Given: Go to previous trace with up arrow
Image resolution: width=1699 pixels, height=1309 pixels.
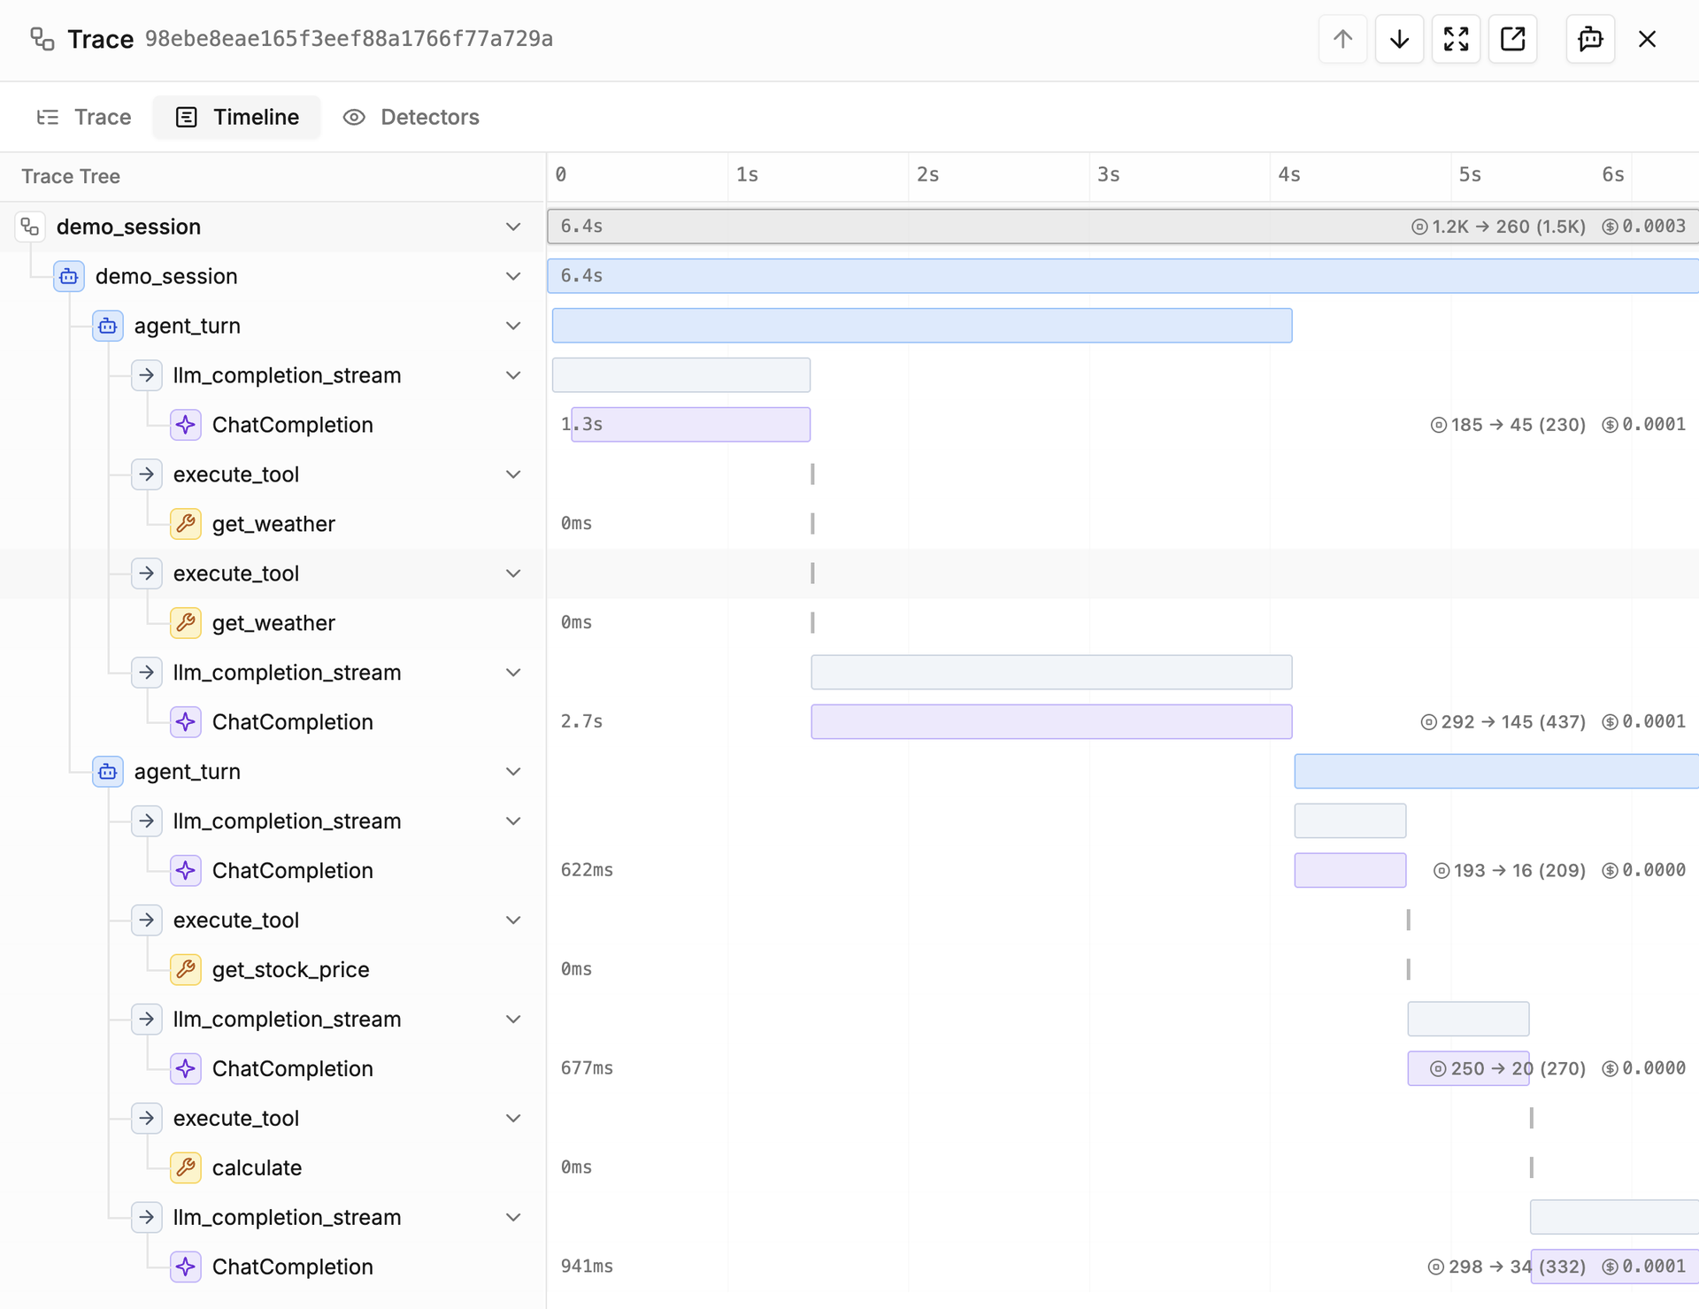Looking at the screenshot, I should [1342, 39].
